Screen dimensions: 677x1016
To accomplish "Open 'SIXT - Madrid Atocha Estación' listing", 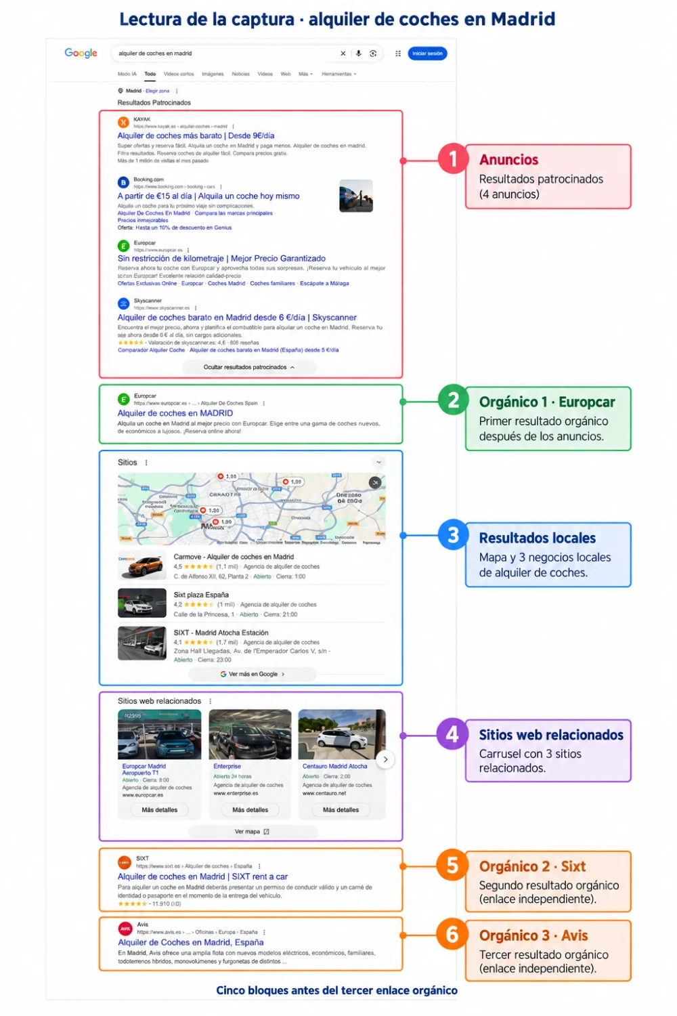I will tap(221, 633).
